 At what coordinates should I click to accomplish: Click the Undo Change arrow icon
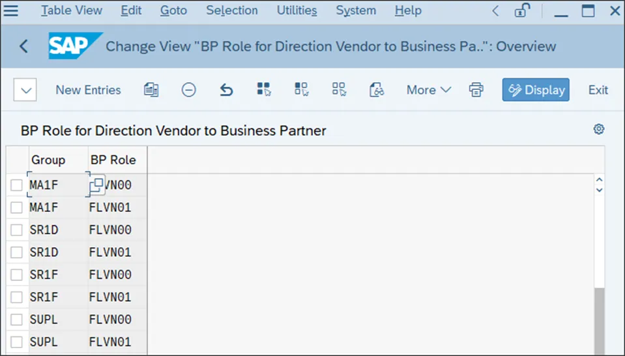[x=226, y=90]
